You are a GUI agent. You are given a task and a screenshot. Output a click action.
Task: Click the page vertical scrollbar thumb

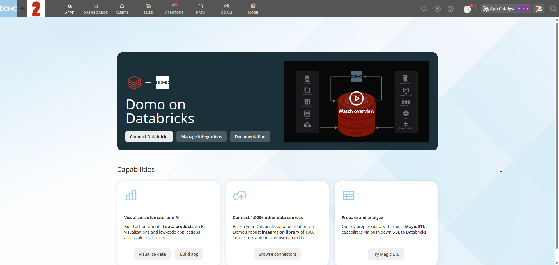click(557, 135)
